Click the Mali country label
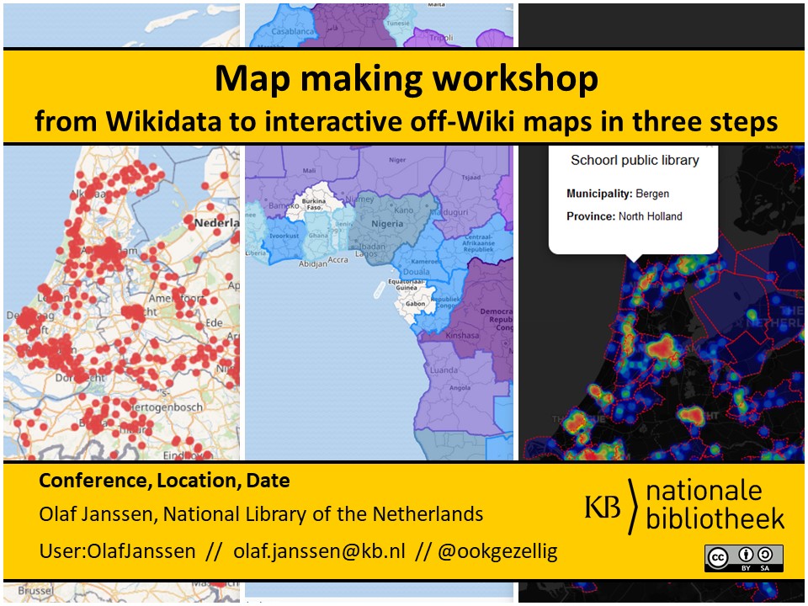 (x=309, y=171)
